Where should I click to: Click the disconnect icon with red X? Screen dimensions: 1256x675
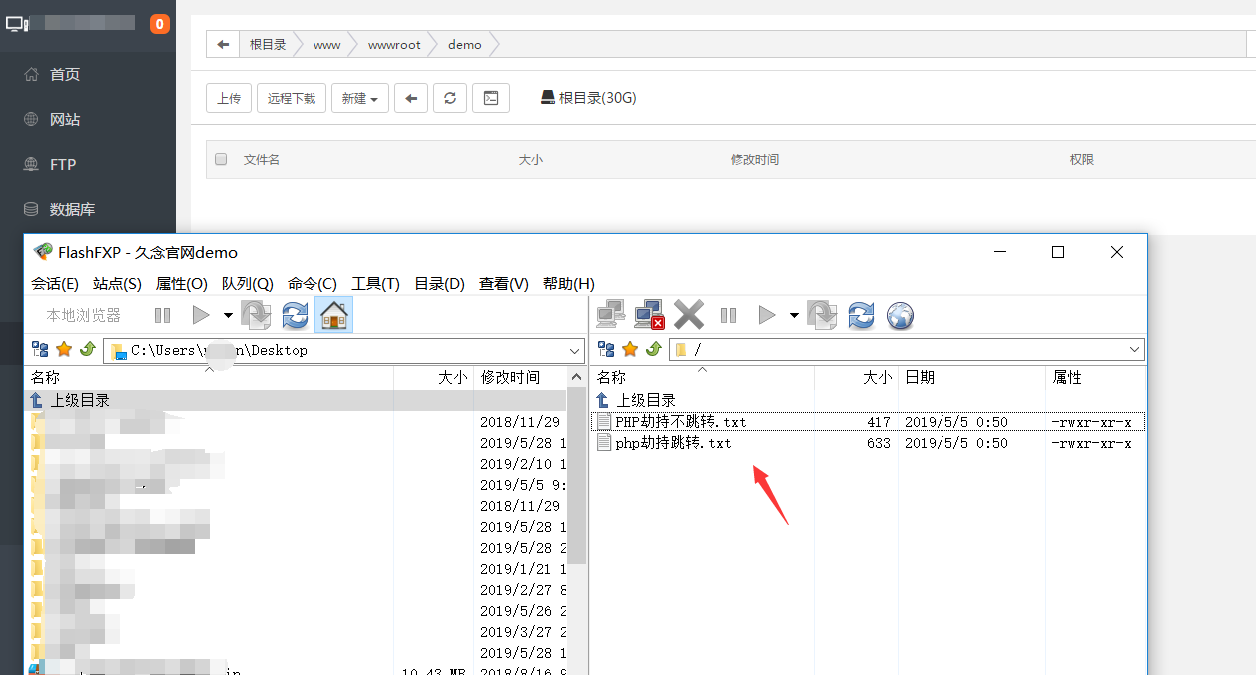[650, 315]
